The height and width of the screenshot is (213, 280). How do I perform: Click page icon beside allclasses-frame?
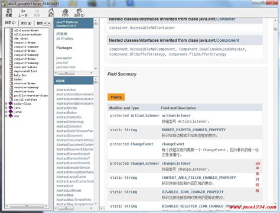point(11,31)
